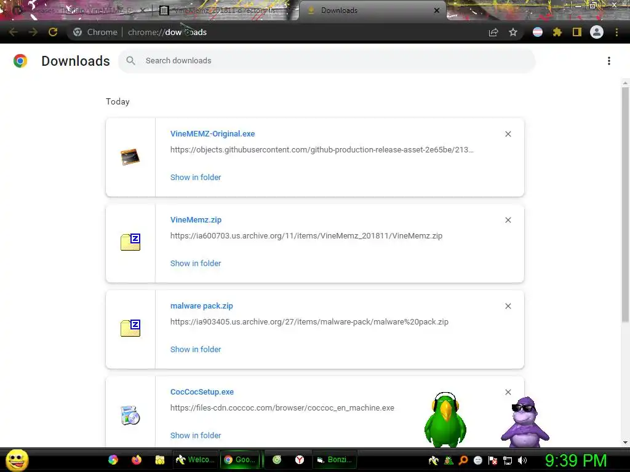630x472 pixels.
Task: Open the files-cdn.coccoc.com source URL
Action: [282, 408]
